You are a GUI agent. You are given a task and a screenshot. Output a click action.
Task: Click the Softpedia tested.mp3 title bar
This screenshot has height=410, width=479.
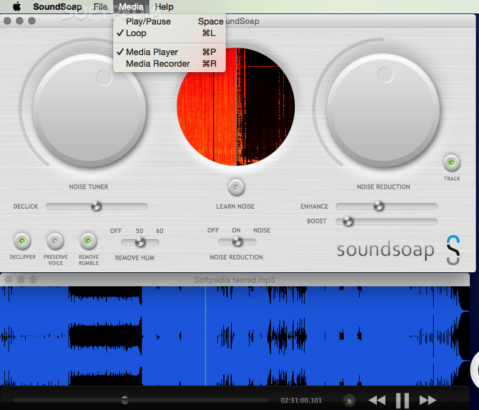[x=235, y=280]
